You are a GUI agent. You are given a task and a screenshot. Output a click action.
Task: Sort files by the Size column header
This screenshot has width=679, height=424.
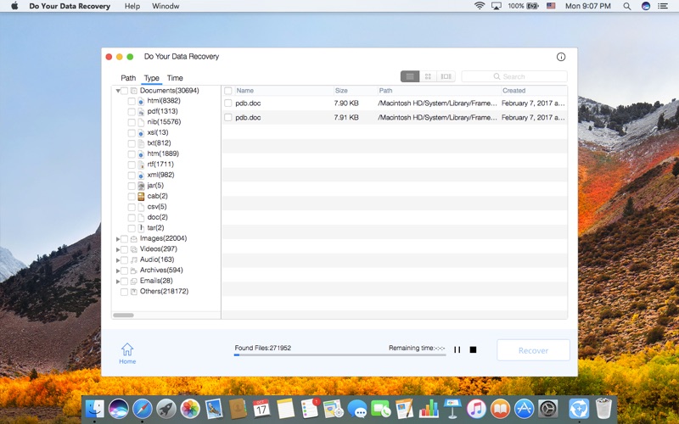tap(341, 91)
